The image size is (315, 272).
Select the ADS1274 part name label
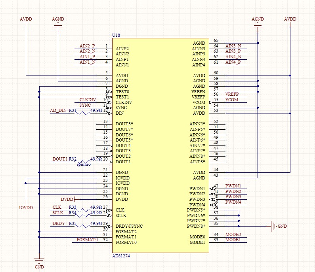tap(121, 256)
